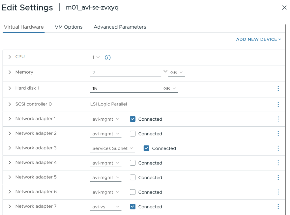
Task: Expand the Memory settings row
Action: tap(10, 72)
